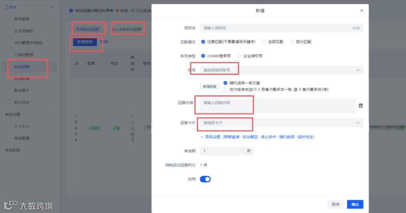Select 部分匹配 match mode radio
The image size is (406, 213).
click(x=292, y=42)
